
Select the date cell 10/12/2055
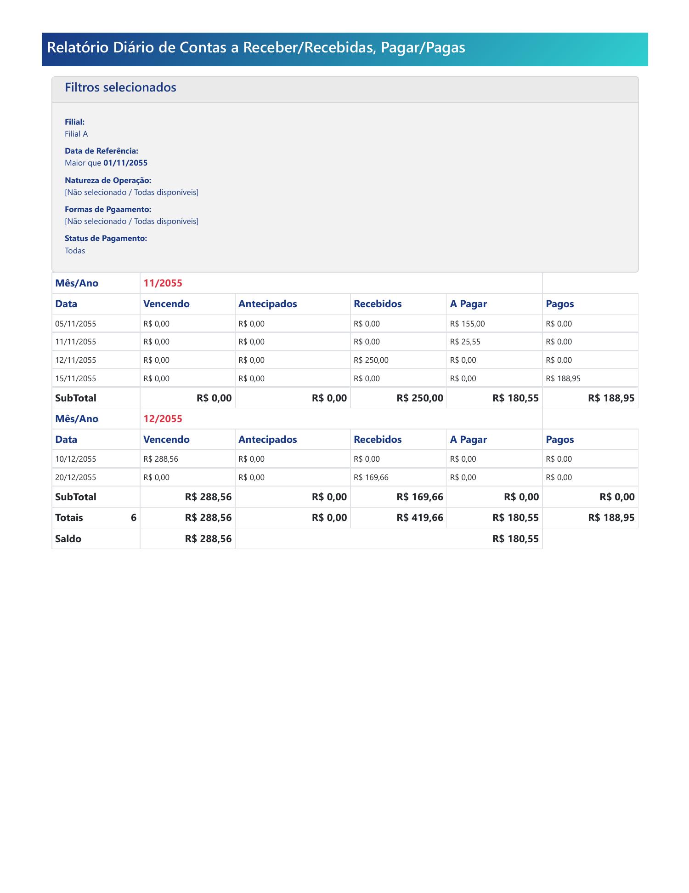[x=76, y=459]
